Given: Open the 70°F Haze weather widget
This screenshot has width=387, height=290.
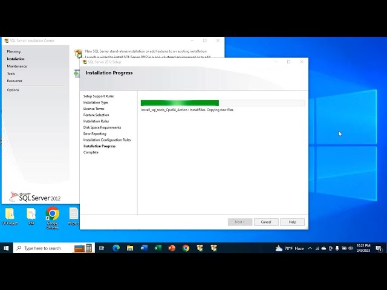Looking at the screenshot, I should pyautogui.click(x=290, y=248).
